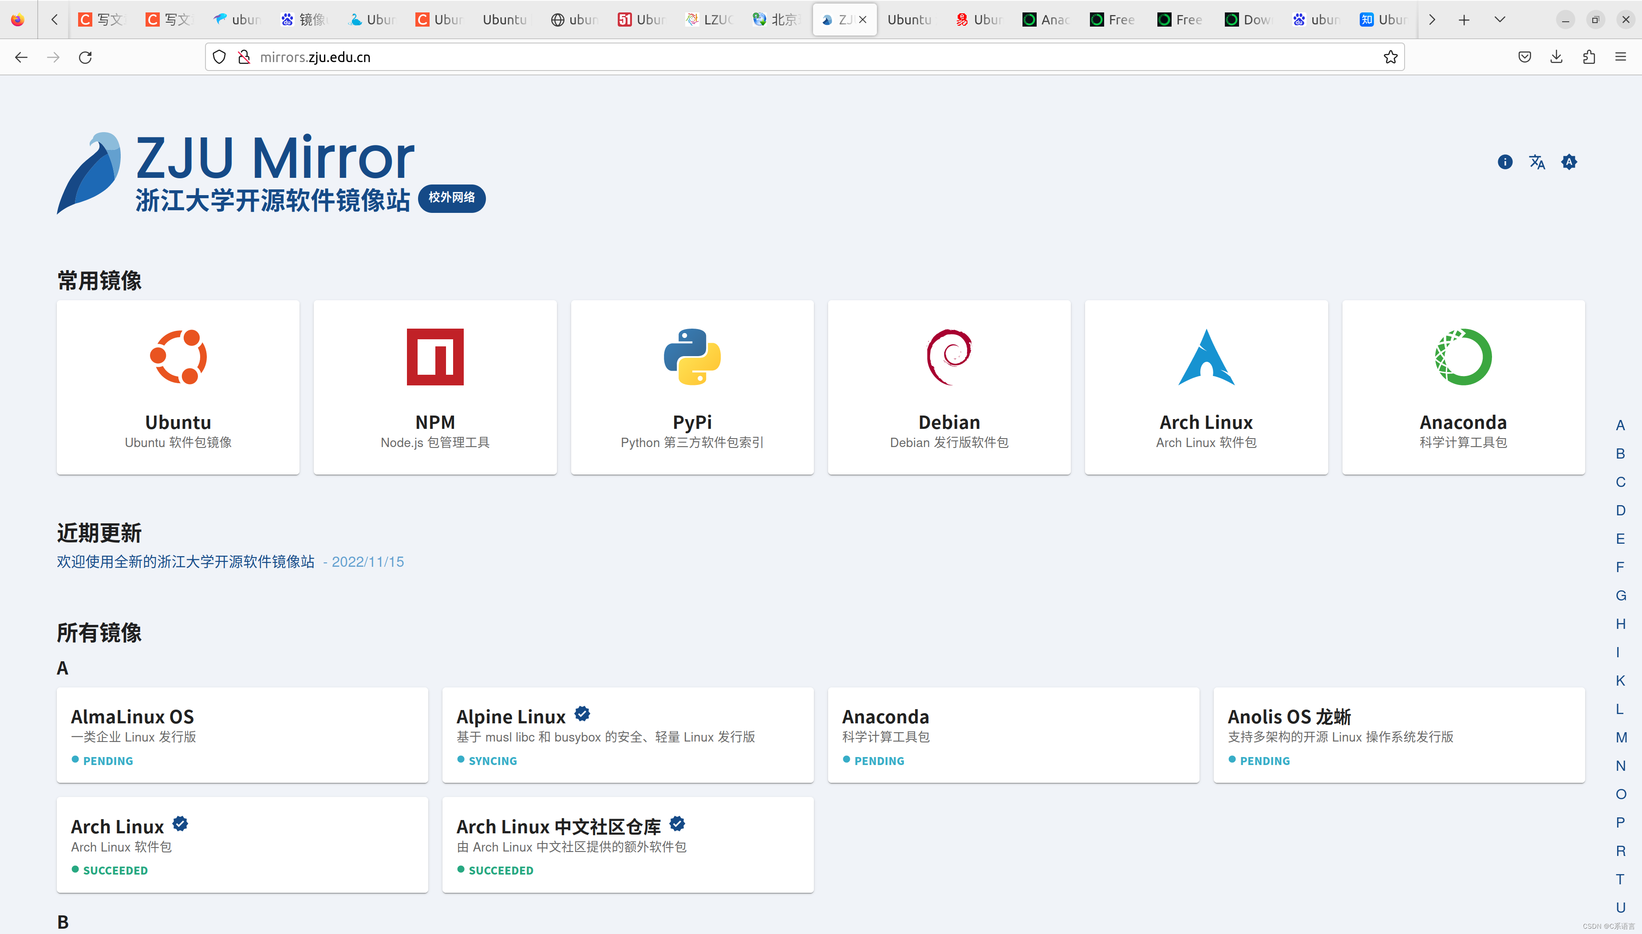This screenshot has width=1642, height=934.
Task: Click the verified badge next to Arch Linux 中文社区仓库
Action: [677, 823]
